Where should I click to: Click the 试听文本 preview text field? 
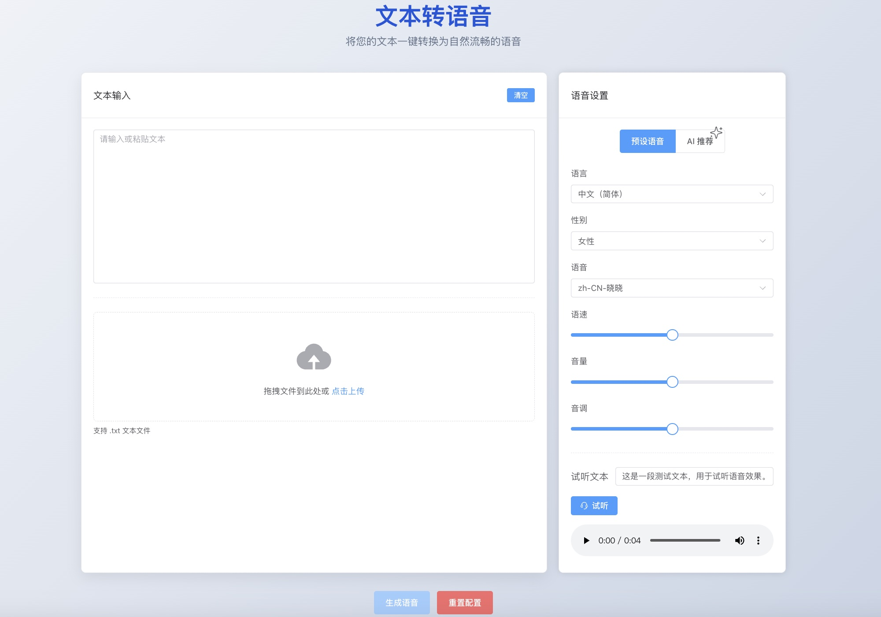tap(694, 476)
